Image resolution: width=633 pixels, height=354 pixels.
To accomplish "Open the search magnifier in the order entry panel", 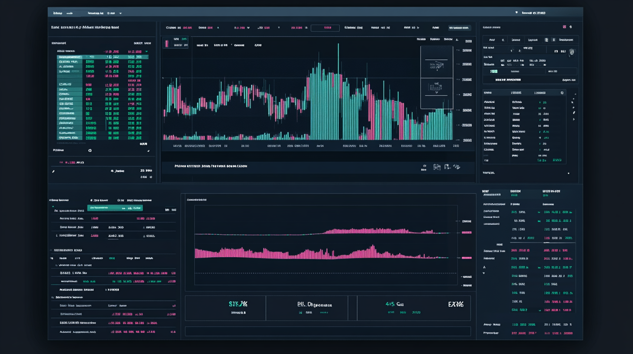I will (503, 40).
